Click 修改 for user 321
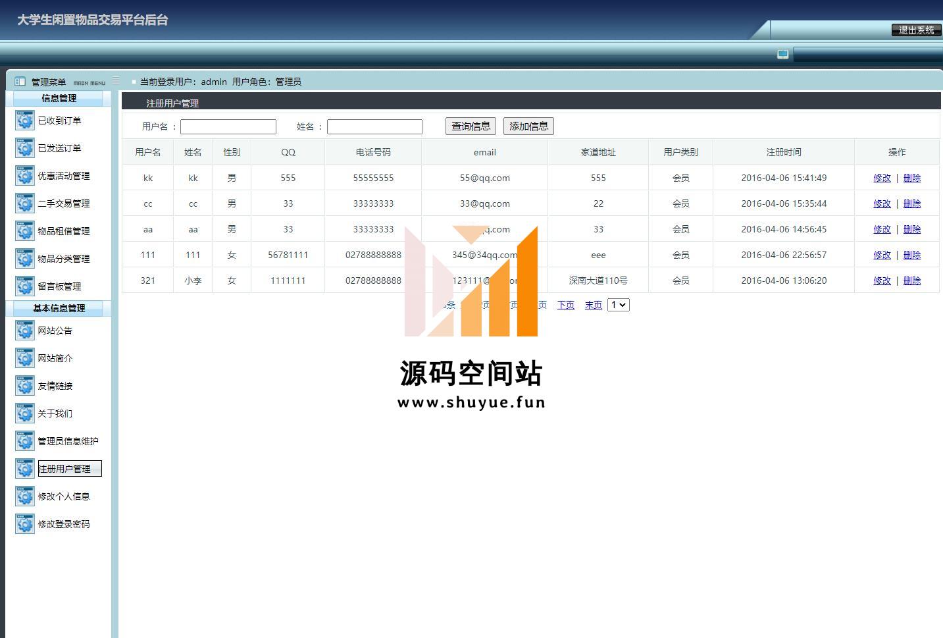The image size is (943, 638). 882,280
